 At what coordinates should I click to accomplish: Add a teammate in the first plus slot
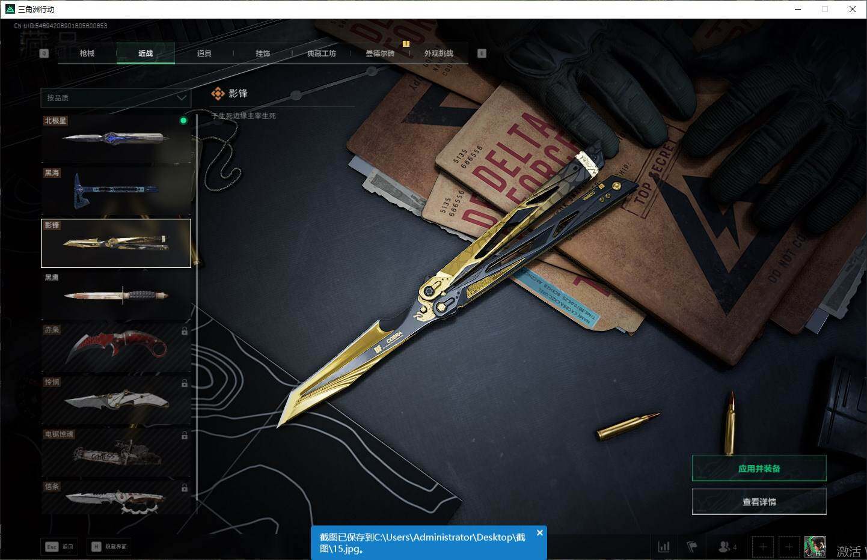(763, 547)
